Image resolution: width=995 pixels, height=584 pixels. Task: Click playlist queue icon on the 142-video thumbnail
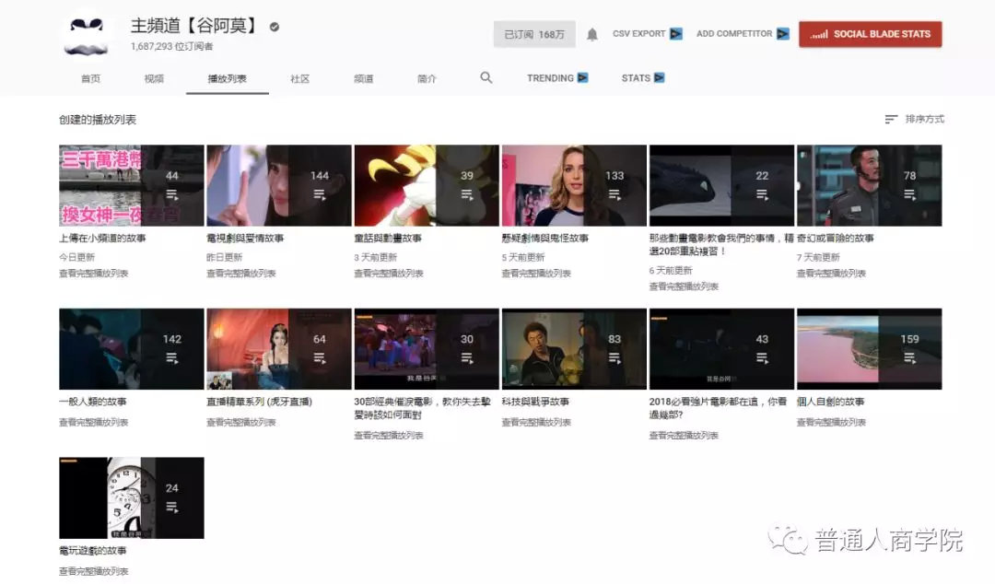172,358
